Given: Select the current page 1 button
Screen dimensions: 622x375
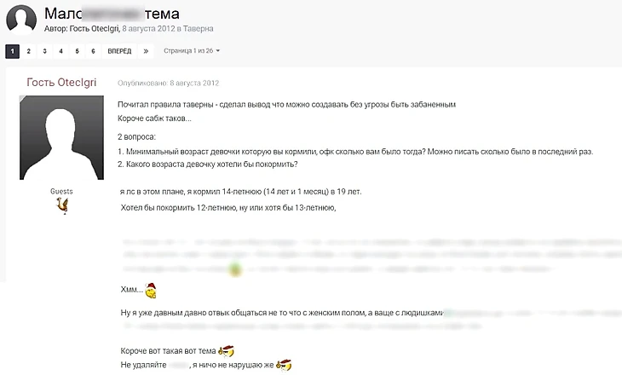Looking at the screenshot, I should coord(12,51).
